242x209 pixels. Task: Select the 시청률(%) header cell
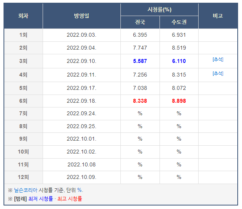click(x=160, y=9)
